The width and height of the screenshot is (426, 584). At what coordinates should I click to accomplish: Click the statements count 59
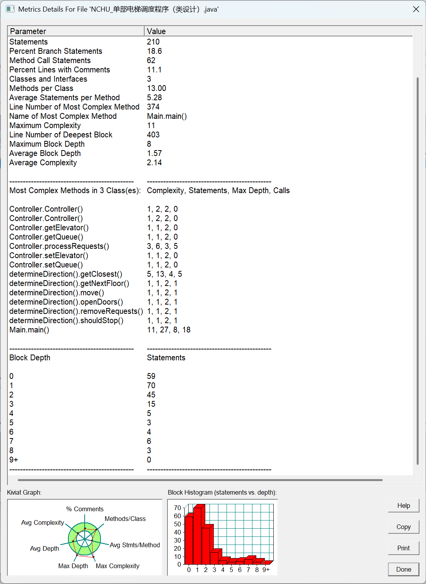(x=151, y=376)
